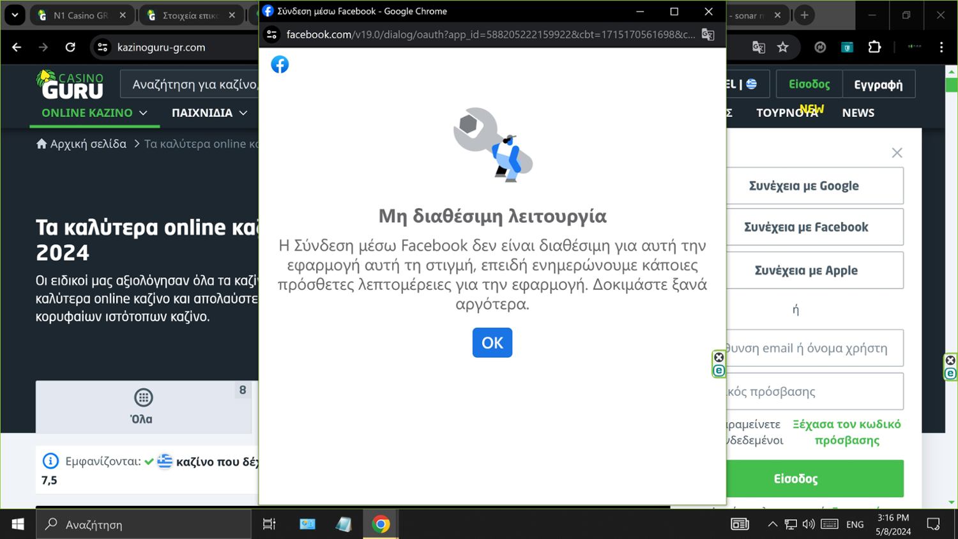Close the N1 Casino GR tab
This screenshot has height=539, width=958.
pos(123,15)
